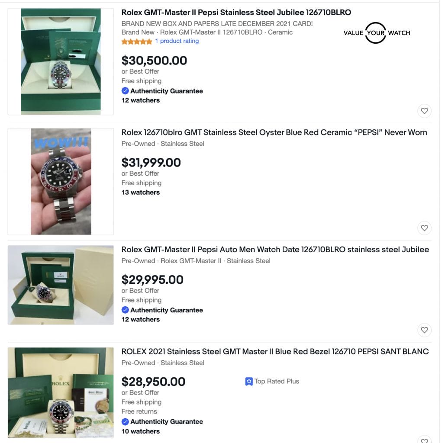View the third listing's box and watch photo

click(x=61, y=285)
